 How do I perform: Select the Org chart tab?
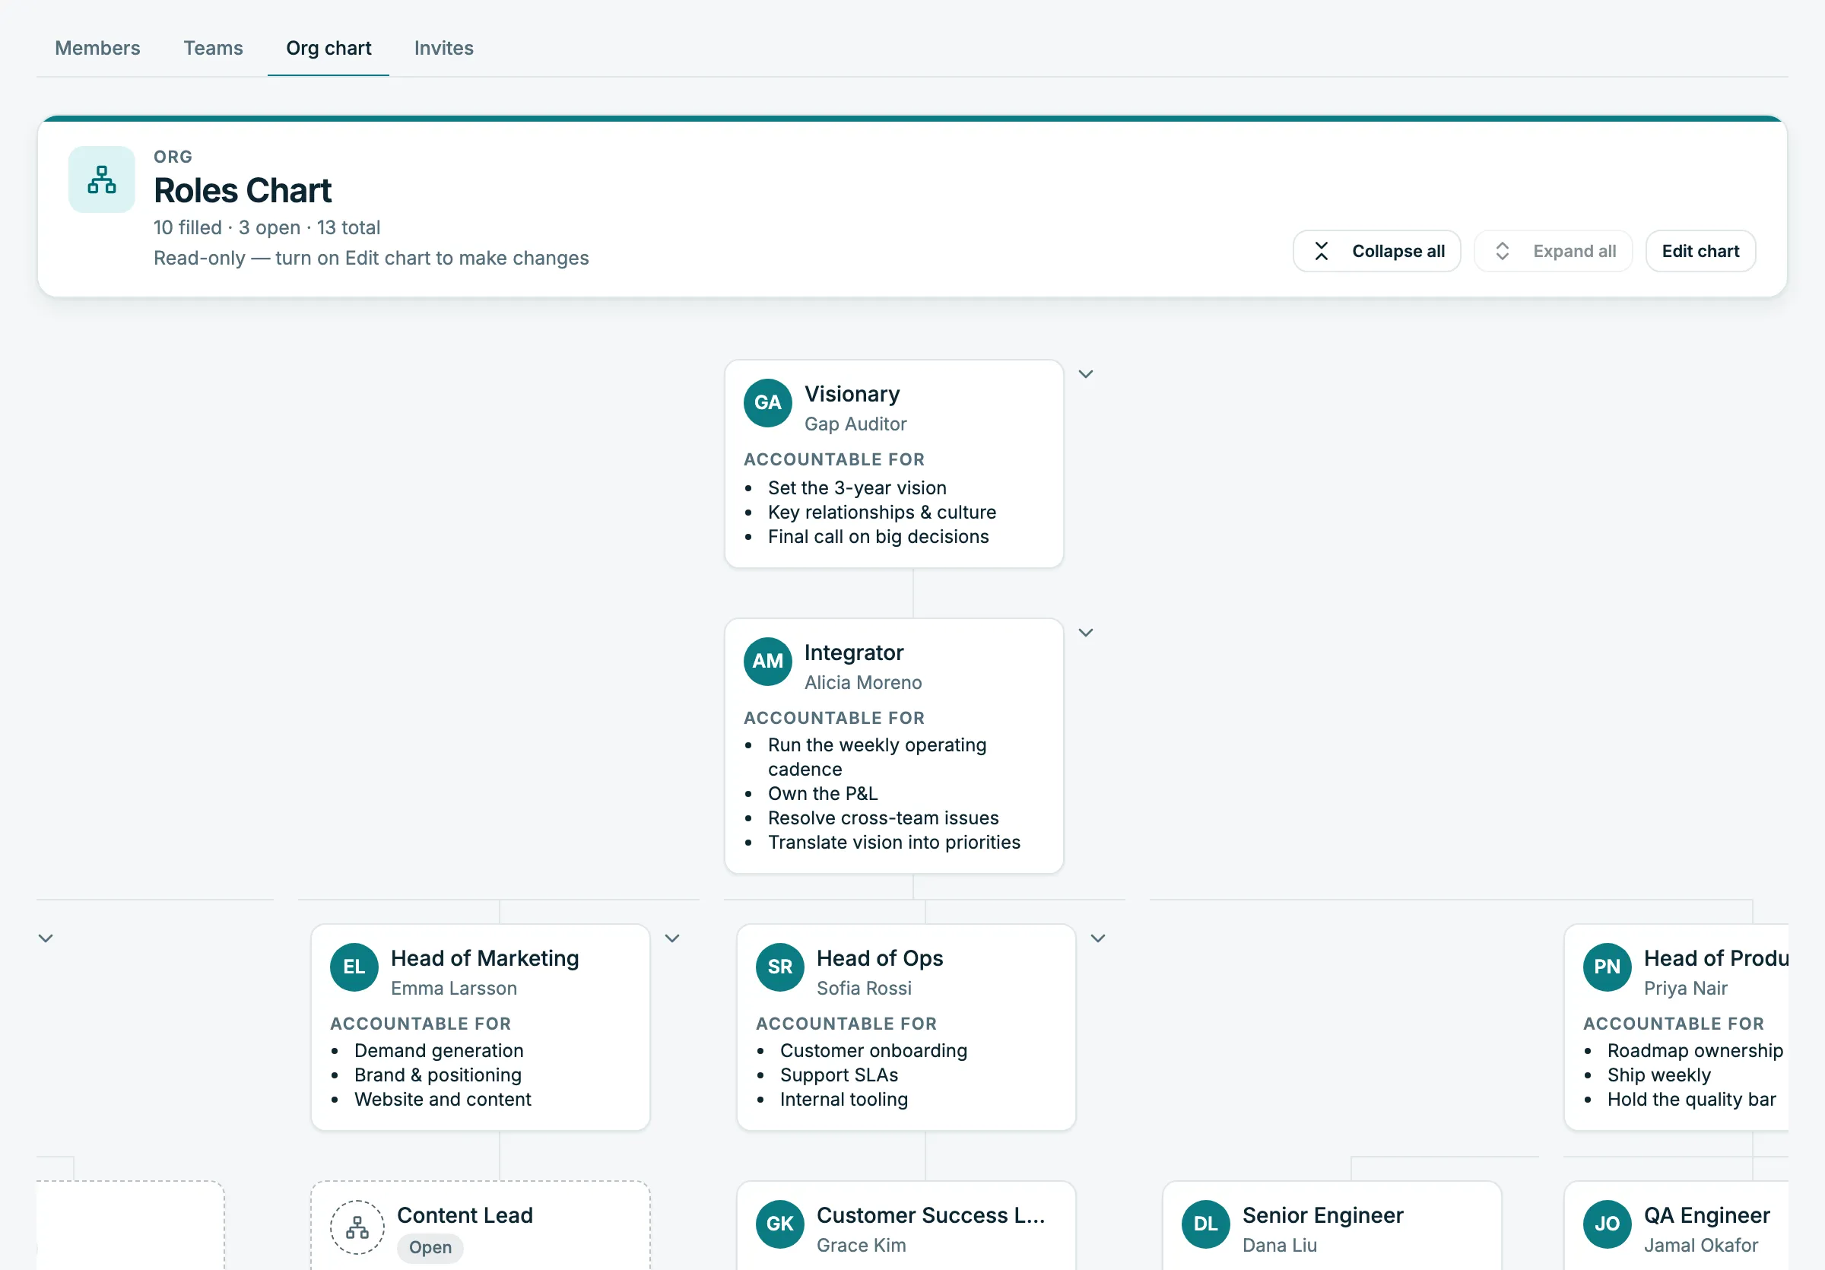pyautogui.click(x=328, y=48)
